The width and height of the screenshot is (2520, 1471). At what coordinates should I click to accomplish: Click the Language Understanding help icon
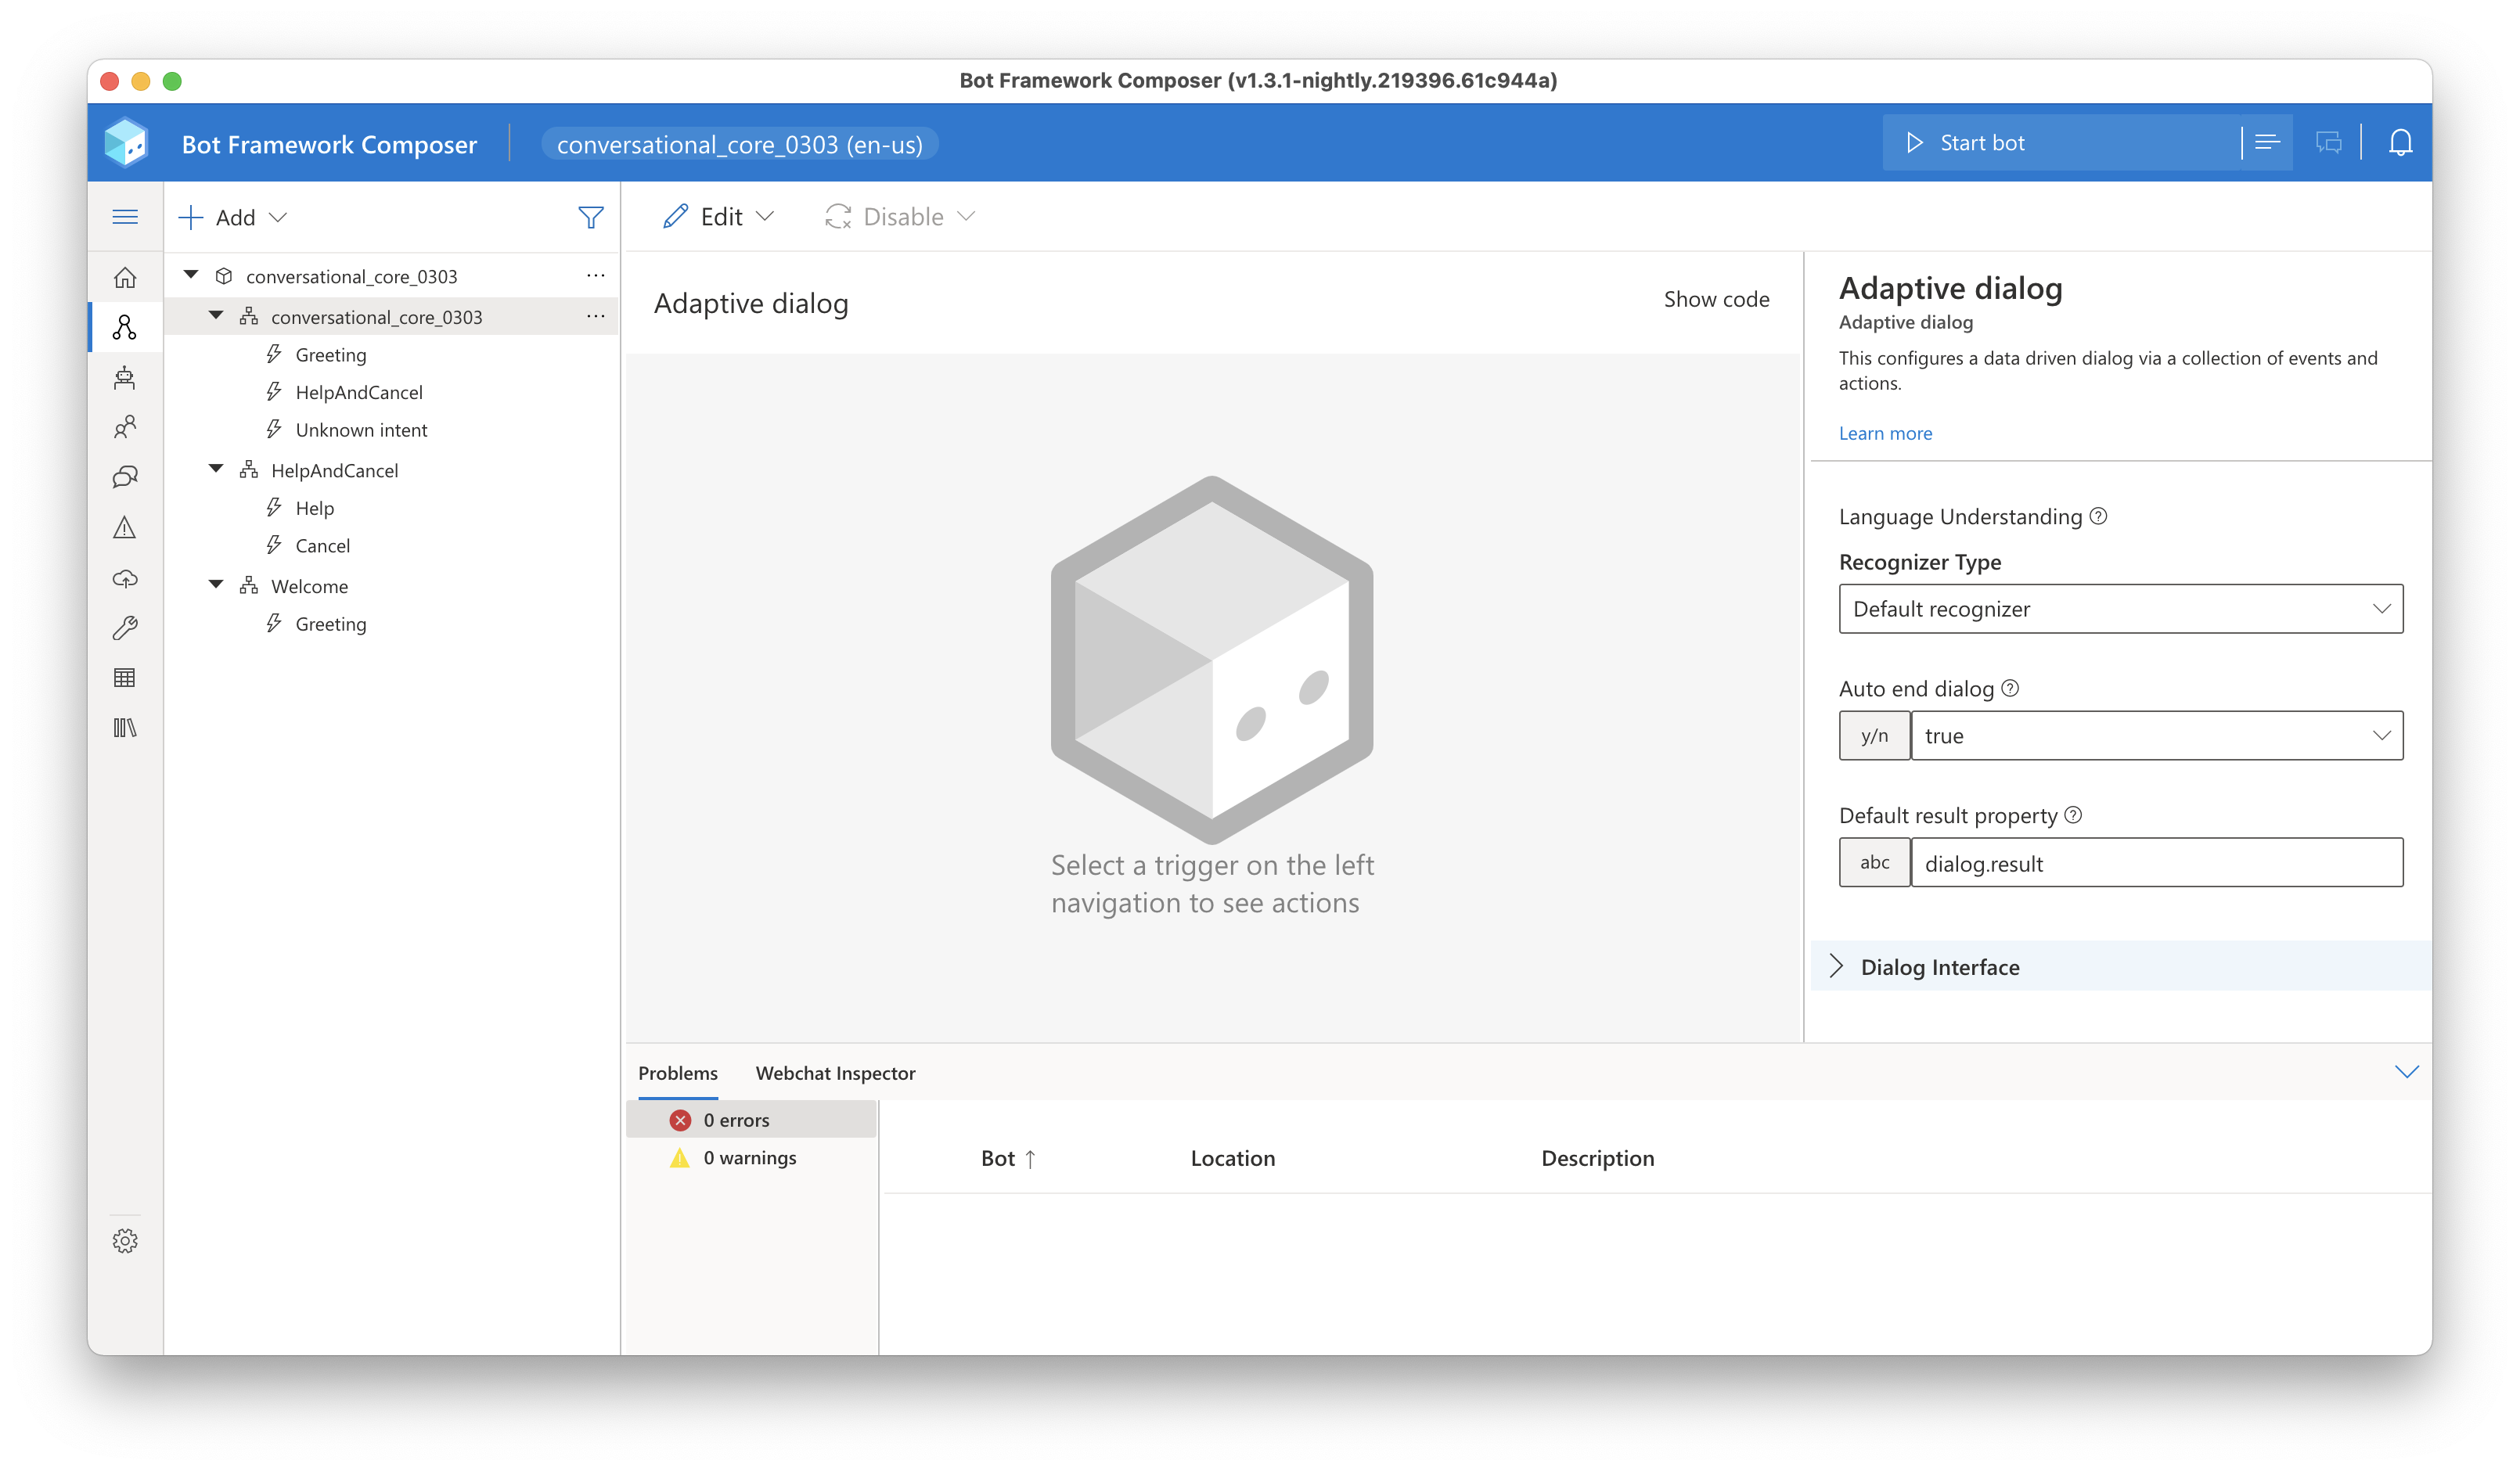tap(2099, 516)
